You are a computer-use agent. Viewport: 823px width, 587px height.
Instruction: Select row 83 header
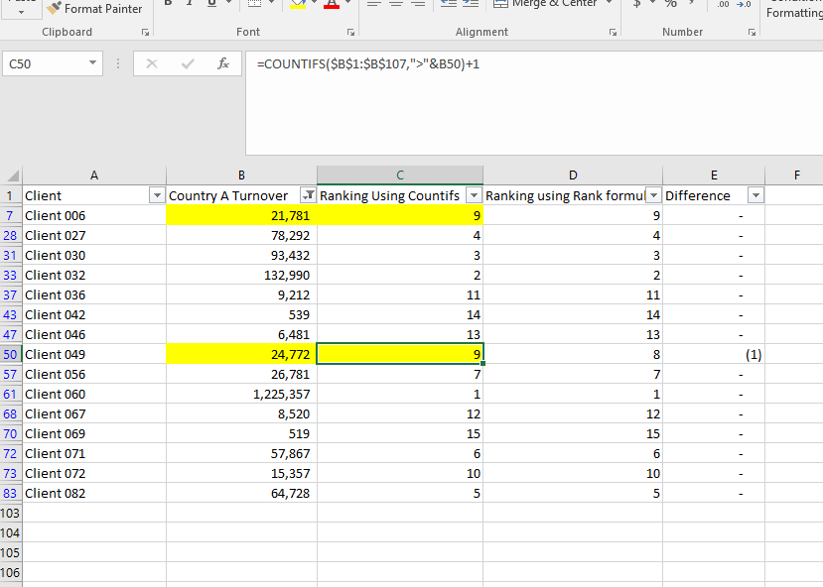[x=11, y=494]
